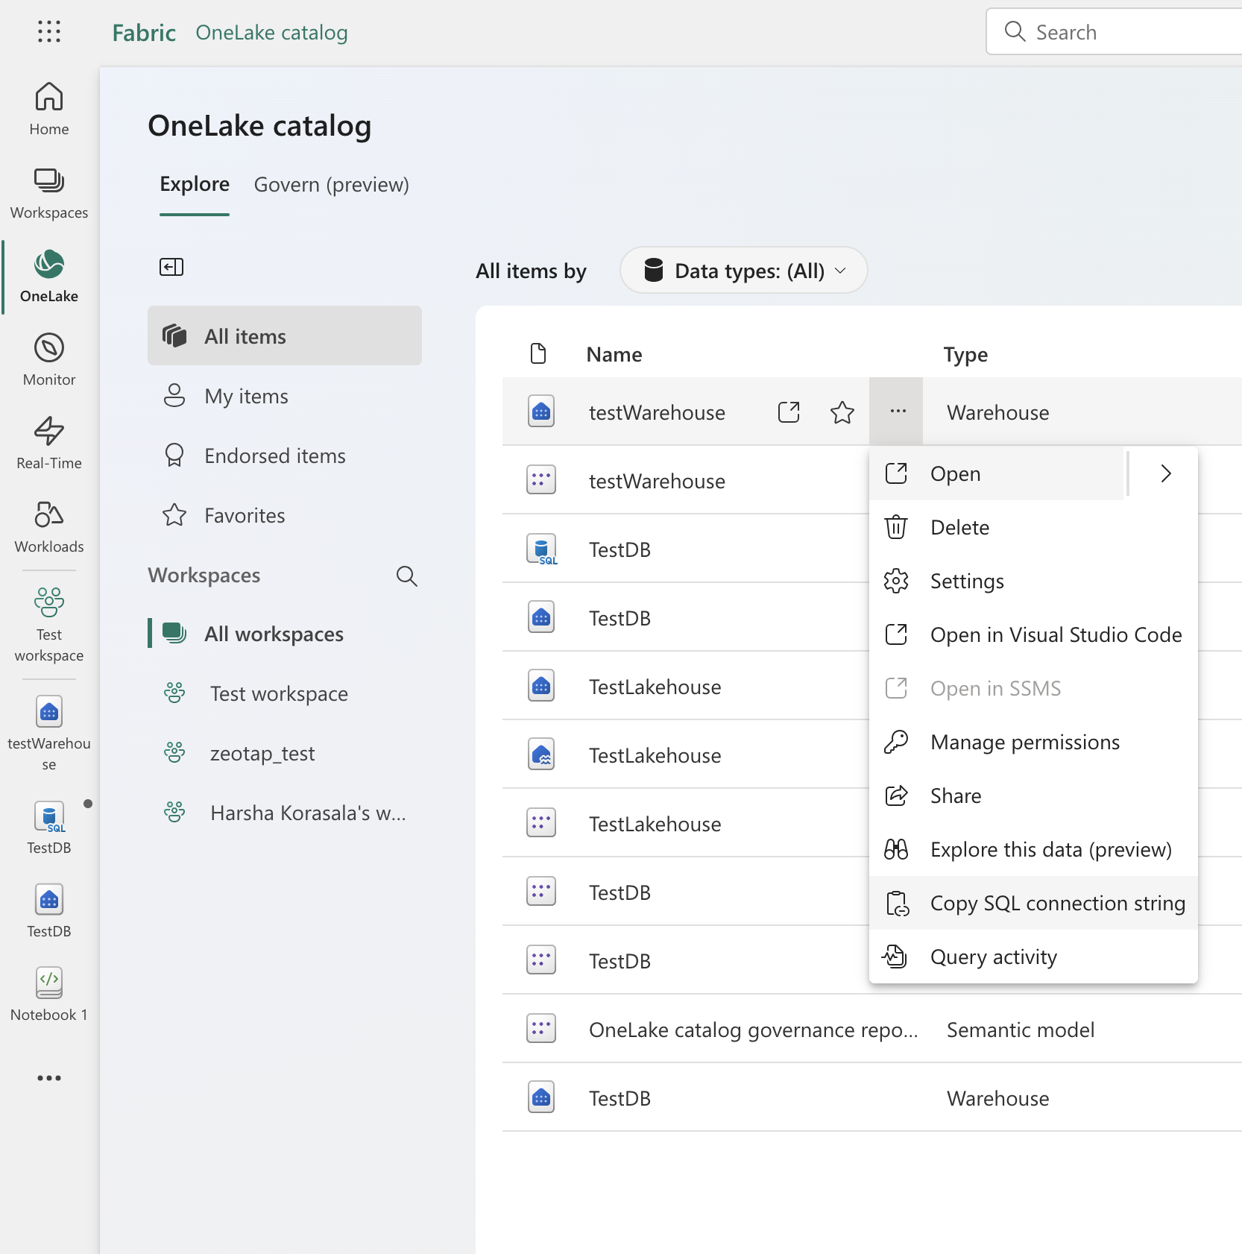Image resolution: width=1242 pixels, height=1254 pixels.
Task: Select Copy SQL connection string
Action: coord(1033,903)
